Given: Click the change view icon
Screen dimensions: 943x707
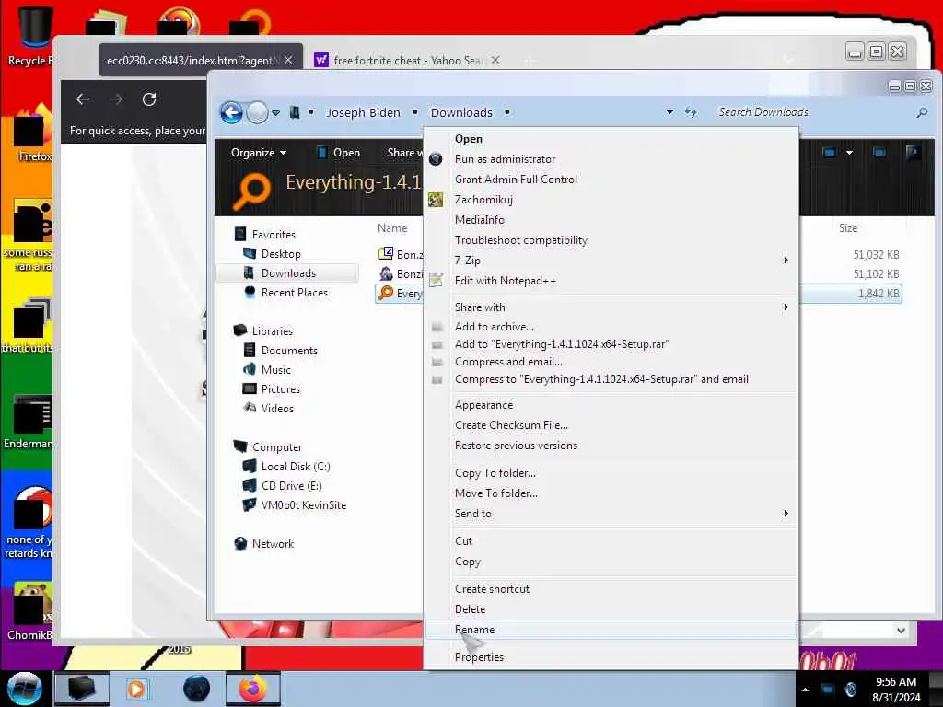Looking at the screenshot, I should coord(830,153).
